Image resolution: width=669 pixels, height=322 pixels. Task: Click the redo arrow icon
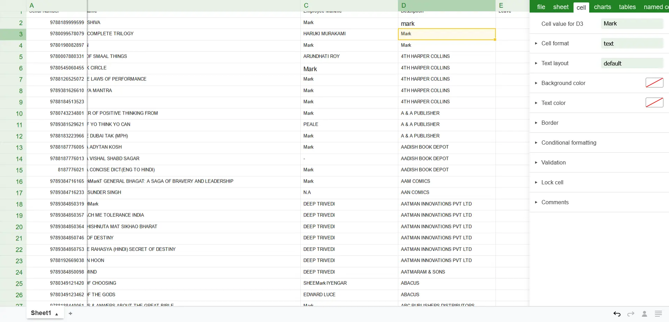coord(631,314)
